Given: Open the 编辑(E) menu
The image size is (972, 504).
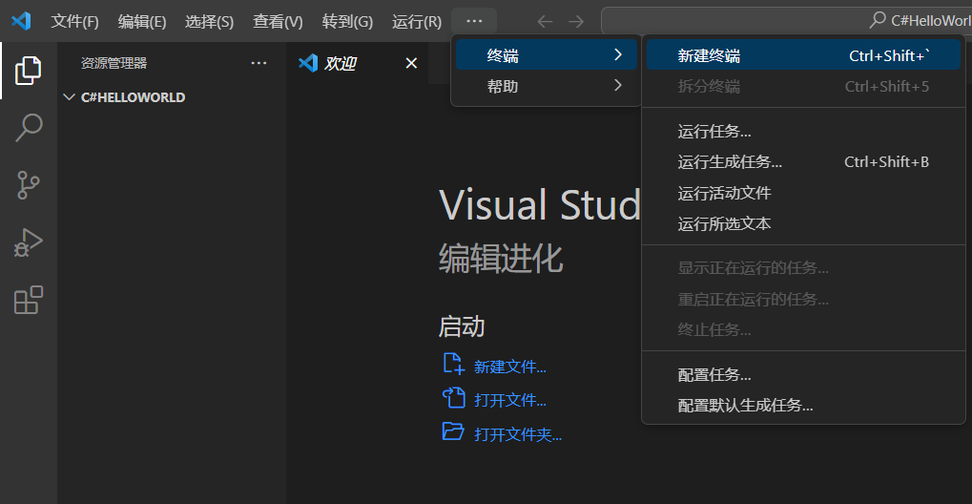Looking at the screenshot, I should (142, 22).
